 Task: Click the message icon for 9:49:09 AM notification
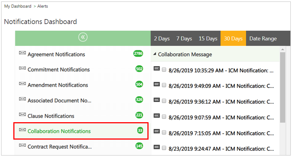(x=157, y=84)
